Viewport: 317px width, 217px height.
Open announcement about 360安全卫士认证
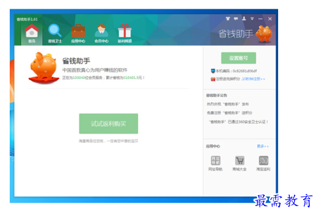(x=238, y=122)
